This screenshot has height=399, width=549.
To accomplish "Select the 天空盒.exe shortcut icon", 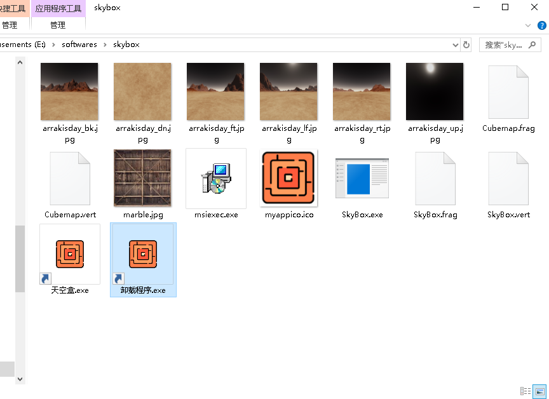I will 70,254.
